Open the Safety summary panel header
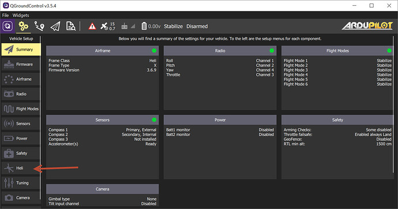This screenshot has width=398, height=209. [x=337, y=120]
